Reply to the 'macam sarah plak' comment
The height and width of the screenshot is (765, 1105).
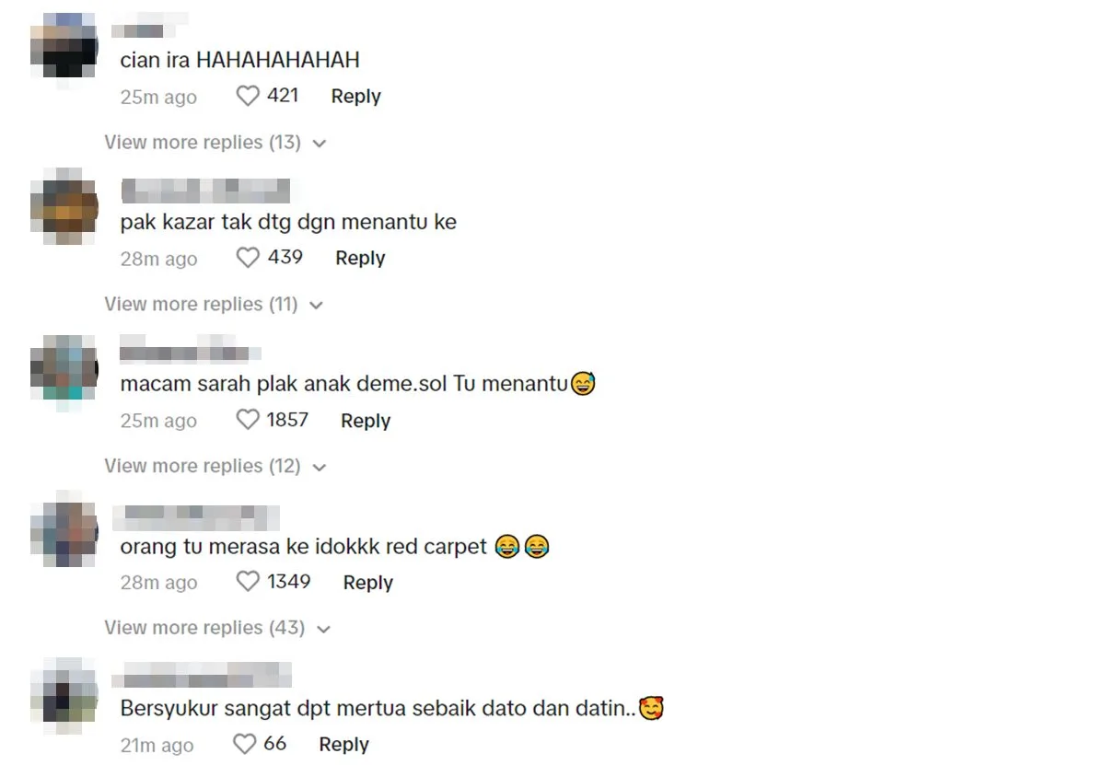pyautogui.click(x=366, y=421)
